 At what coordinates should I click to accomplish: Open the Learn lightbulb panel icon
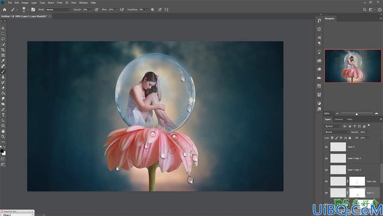[319, 52]
